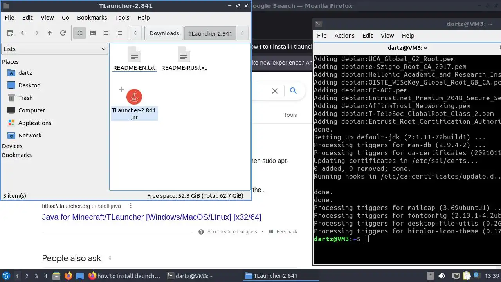The image size is (501, 282).
Task: Open the terminal Actions menu
Action: [x=344, y=36]
